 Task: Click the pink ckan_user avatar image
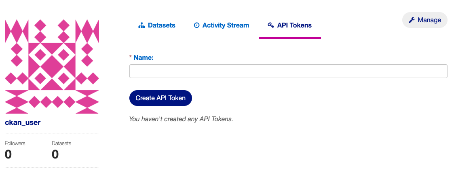tap(52, 67)
